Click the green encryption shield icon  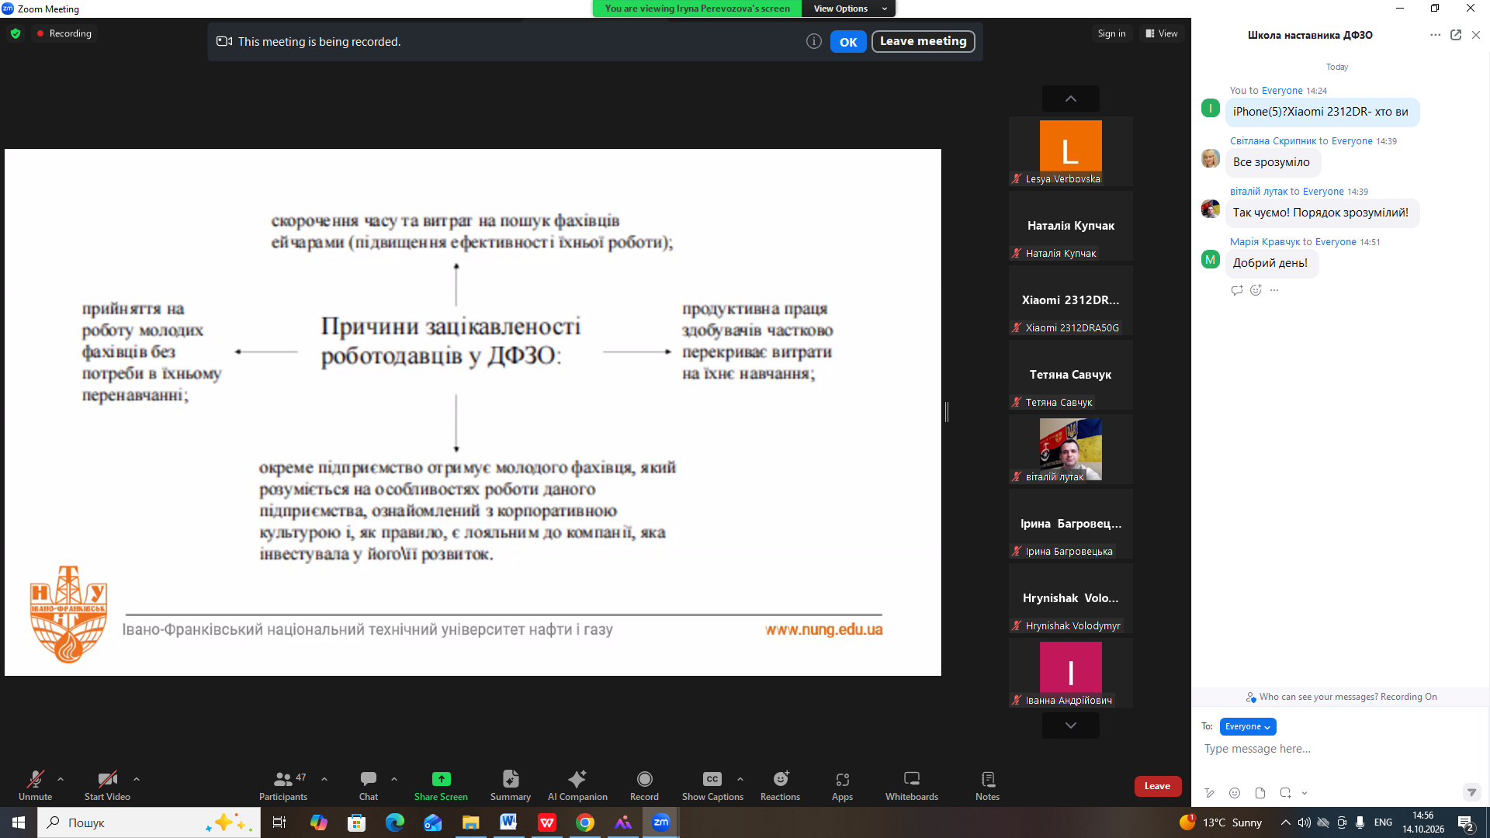[x=16, y=33]
